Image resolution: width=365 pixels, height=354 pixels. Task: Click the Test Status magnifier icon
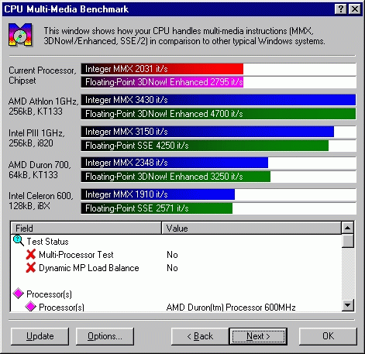coord(19,241)
